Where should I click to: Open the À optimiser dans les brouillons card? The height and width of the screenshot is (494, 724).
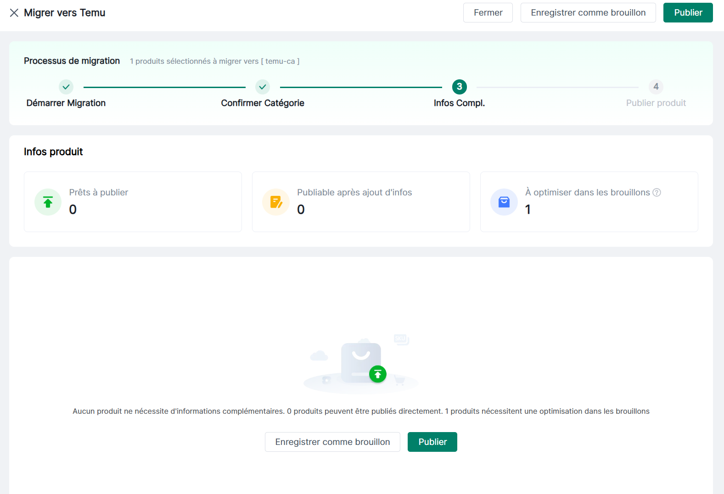coord(589,202)
